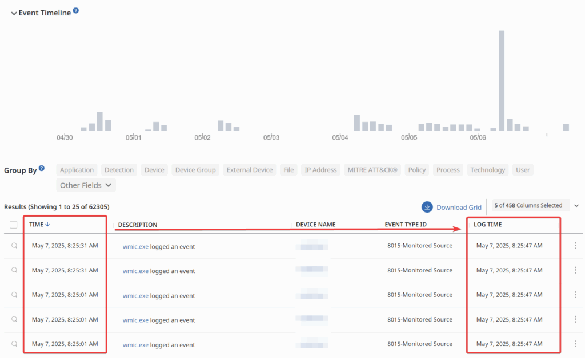
Task: Open the three-dot menu for third row
Action: pos(575,295)
